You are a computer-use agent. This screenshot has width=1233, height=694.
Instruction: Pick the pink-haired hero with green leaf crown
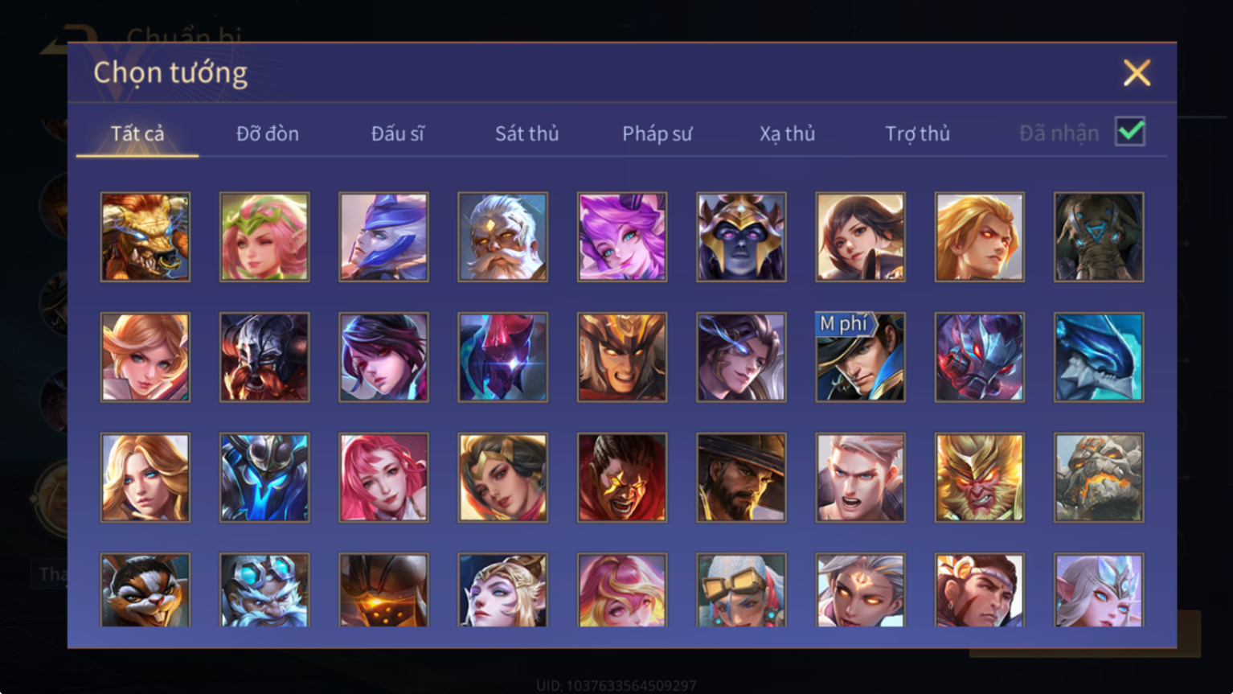point(264,236)
